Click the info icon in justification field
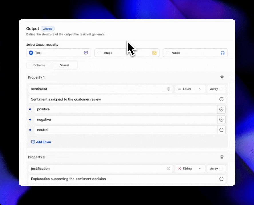 168,169
